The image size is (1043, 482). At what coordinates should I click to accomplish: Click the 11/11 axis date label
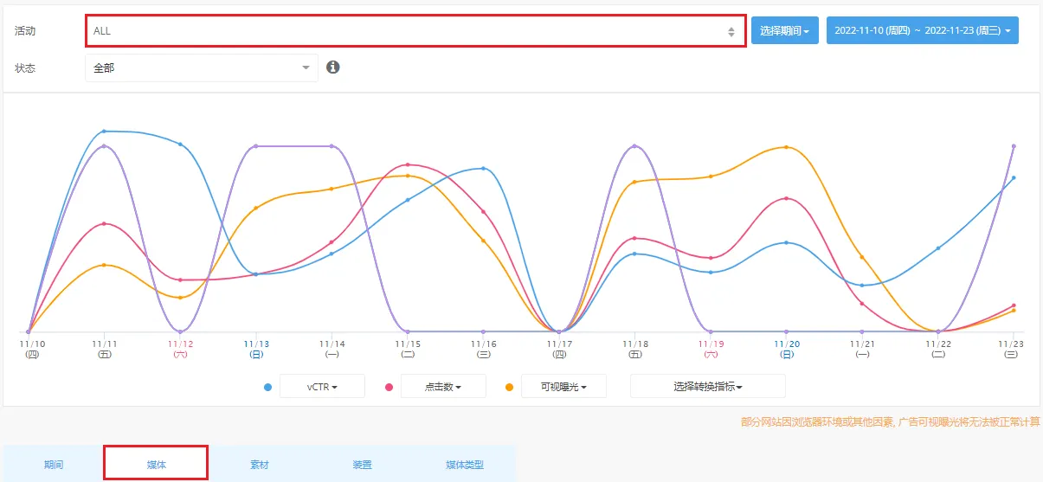104,348
